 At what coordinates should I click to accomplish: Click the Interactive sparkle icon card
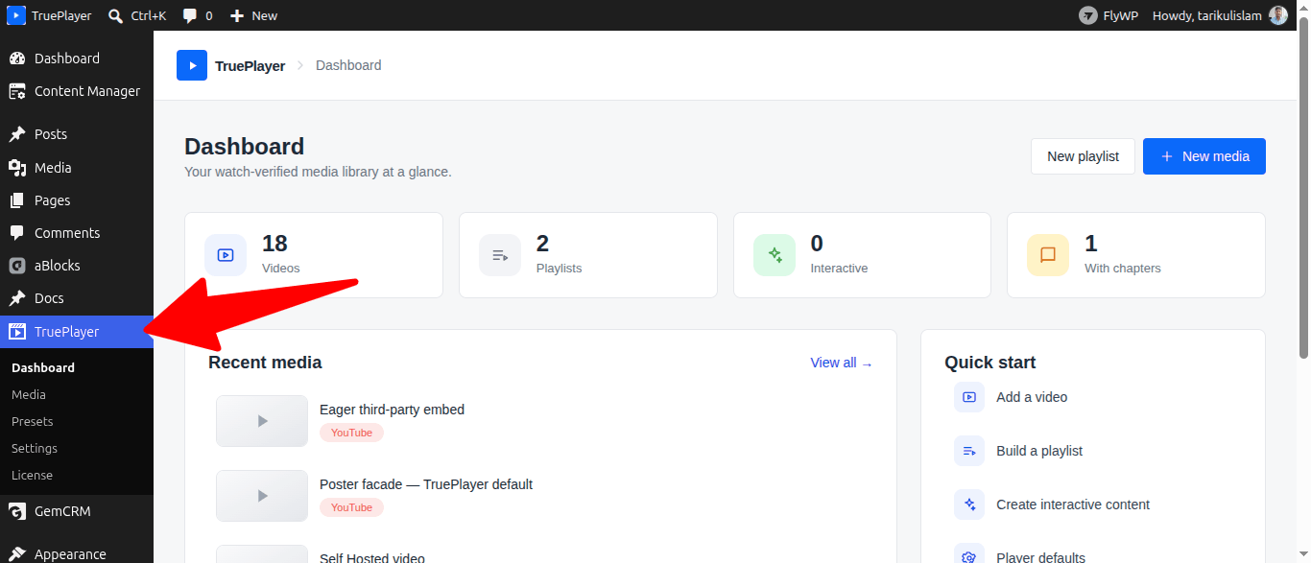click(x=775, y=255)
